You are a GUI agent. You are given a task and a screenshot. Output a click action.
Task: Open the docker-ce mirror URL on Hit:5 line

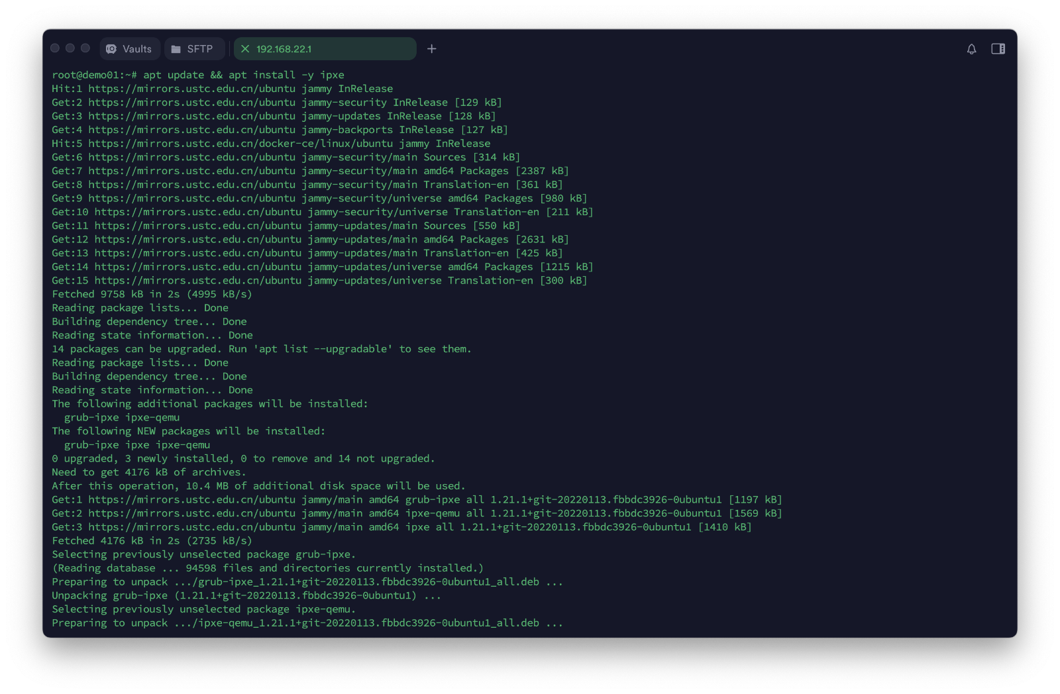(240, 144)
